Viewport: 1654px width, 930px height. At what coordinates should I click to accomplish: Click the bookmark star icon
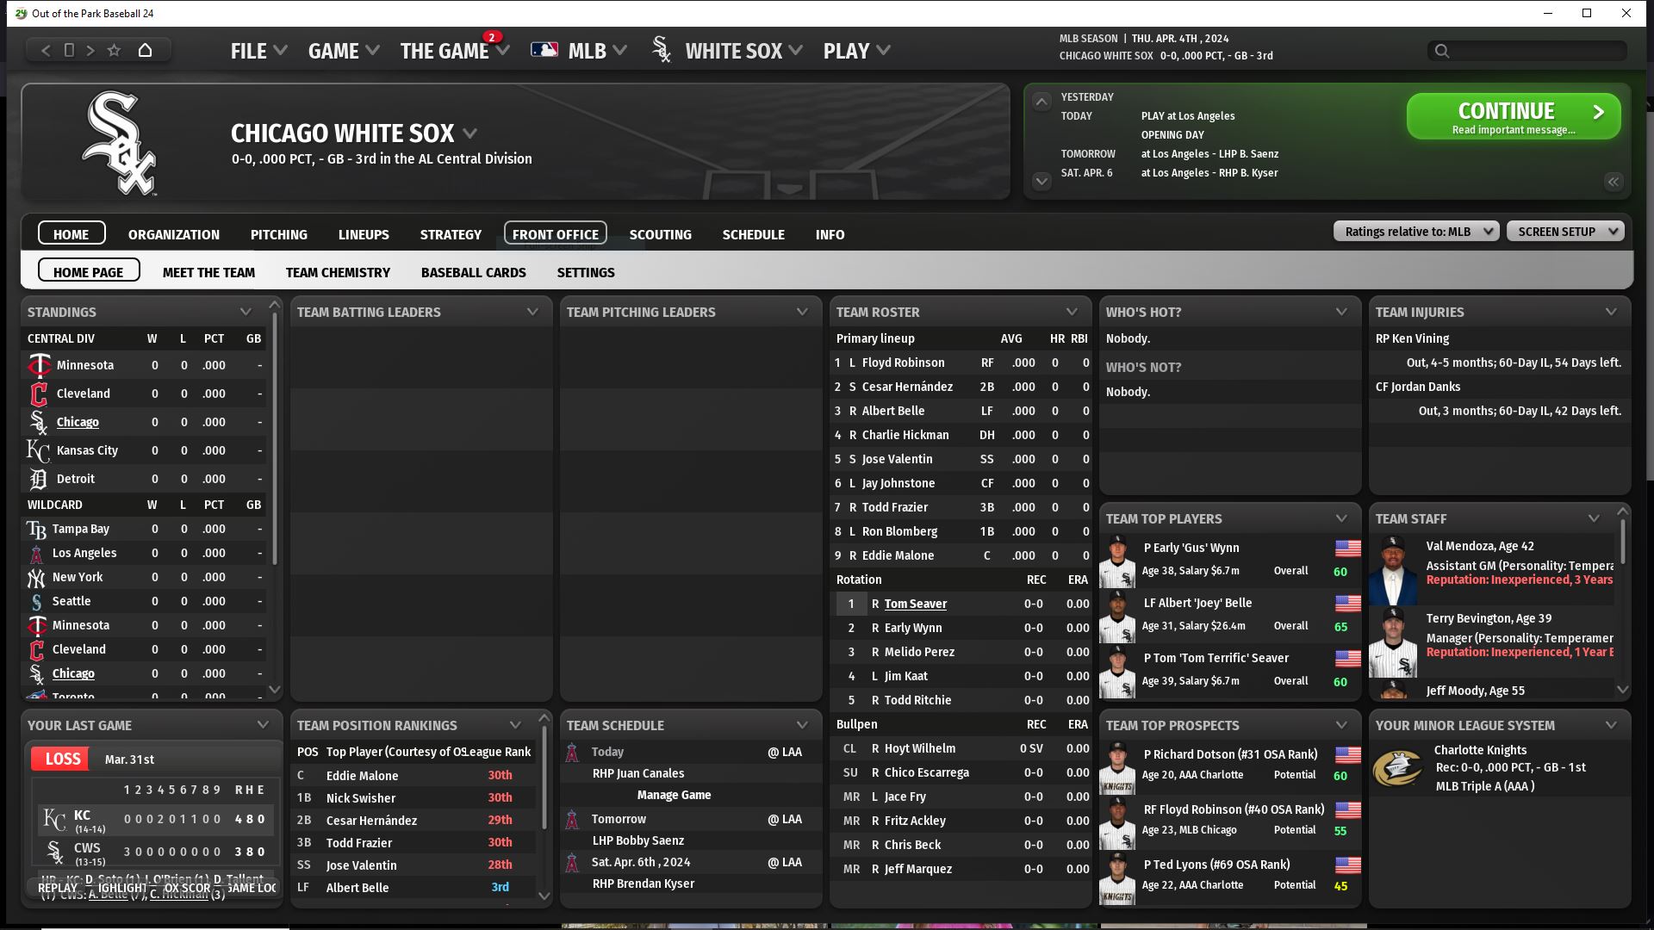point(114,51)
